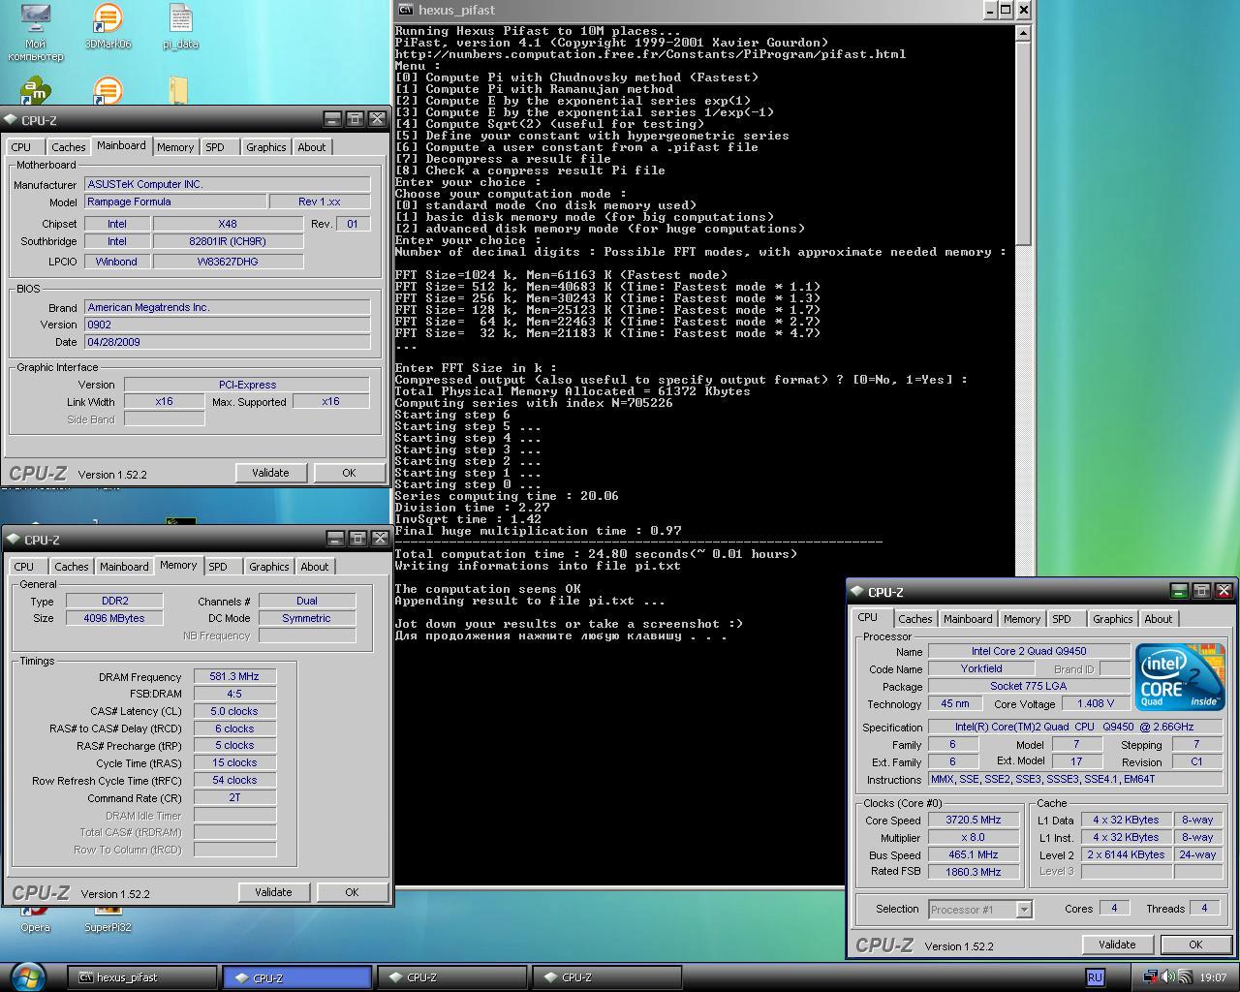Click Validate in the processor CPU-Z window
Viewport: 1240px width, 992px height.
[1117, 945]
